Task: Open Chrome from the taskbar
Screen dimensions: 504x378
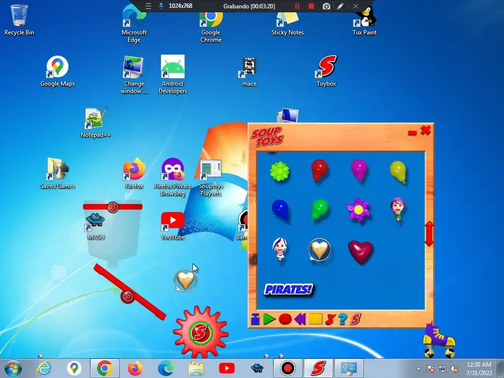Action: (104, 368)
